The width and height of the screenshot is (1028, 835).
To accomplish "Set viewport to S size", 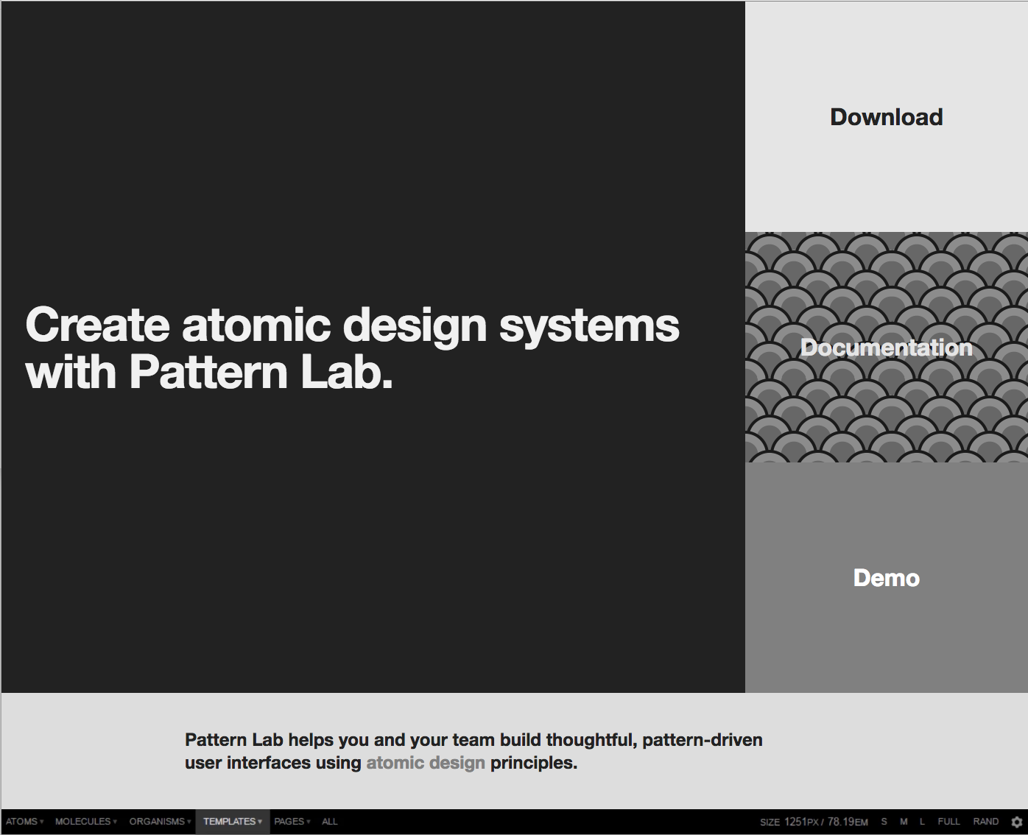I will tap(884, 822).
